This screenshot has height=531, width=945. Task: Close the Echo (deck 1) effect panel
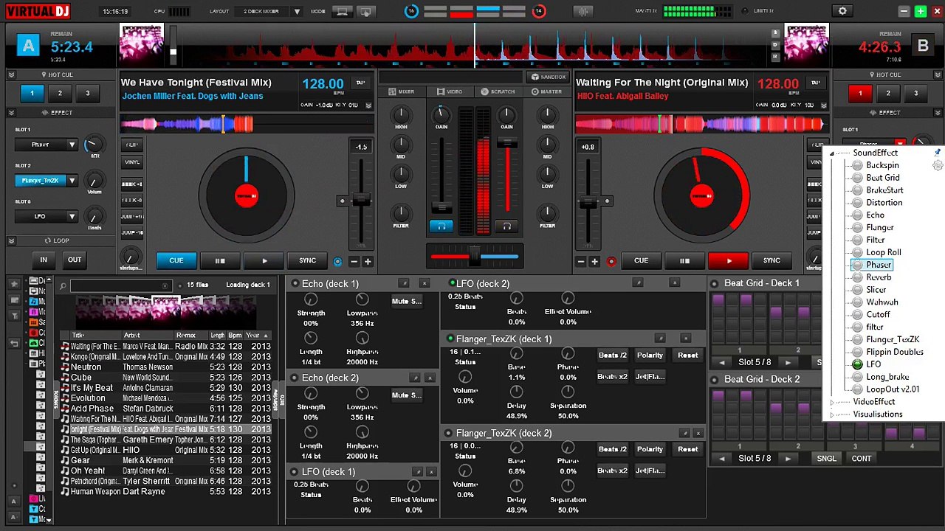pos(425,283)
